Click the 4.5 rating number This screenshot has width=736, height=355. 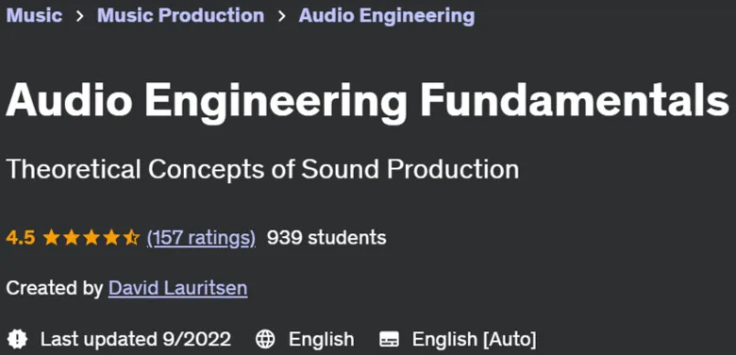(x=21, y=238)
